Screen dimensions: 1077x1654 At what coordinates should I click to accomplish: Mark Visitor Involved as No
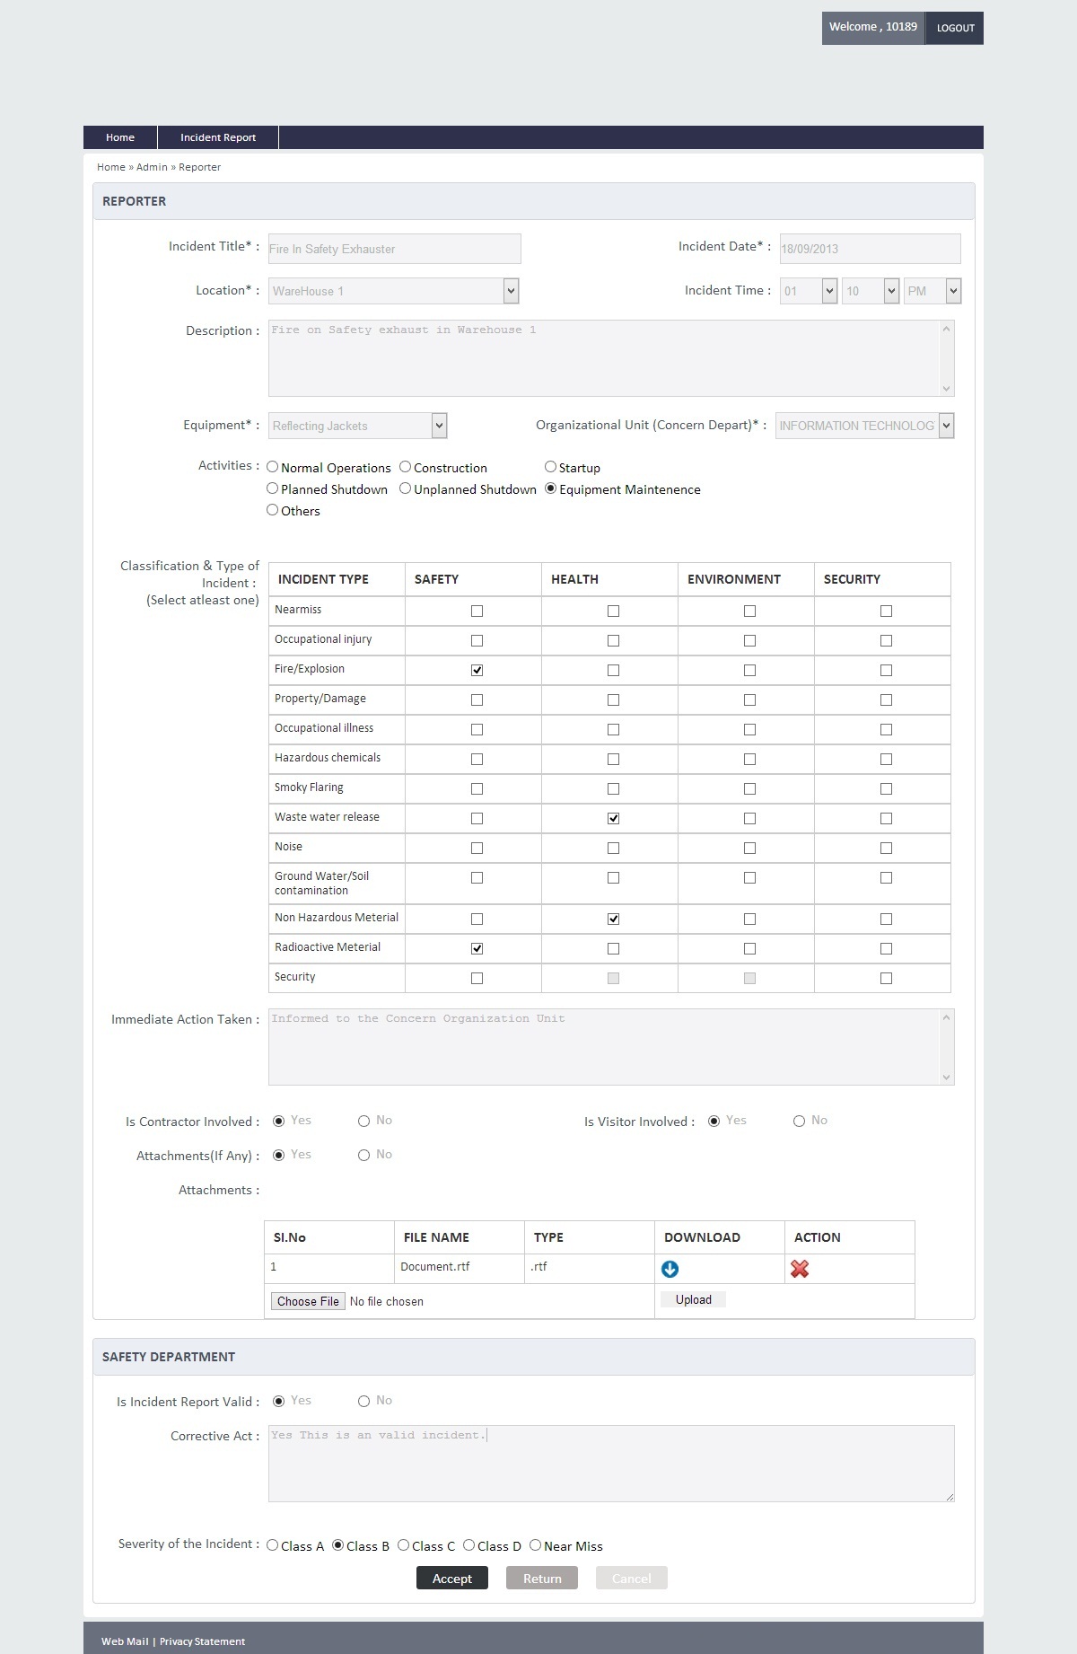click(x=799, y=1121)
